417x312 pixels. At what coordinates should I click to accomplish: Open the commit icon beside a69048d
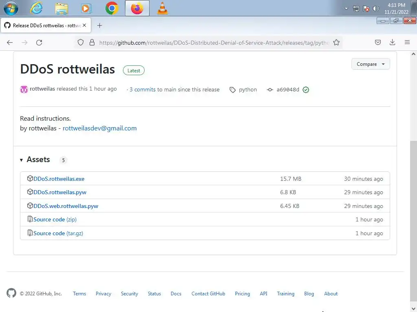pos(270,90)
